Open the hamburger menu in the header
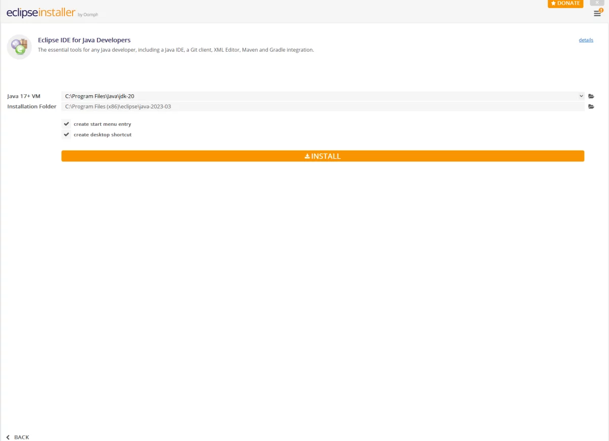This screenshot has width=609, height=441. point(597,14)
